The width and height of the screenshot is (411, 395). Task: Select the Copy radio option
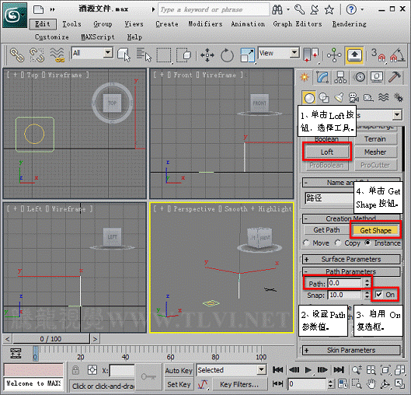[338, 243]
